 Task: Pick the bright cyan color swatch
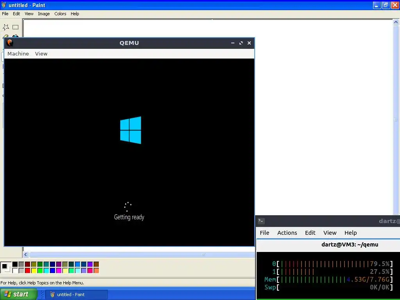(46, 270)
